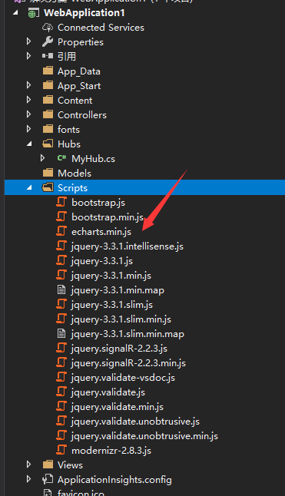The height and width of the screenshot is (496, 285).
Task: Expand the Views folder arrow
Action: click(x=28, y=464)
